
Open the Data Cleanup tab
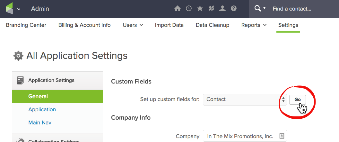(213, 25)
